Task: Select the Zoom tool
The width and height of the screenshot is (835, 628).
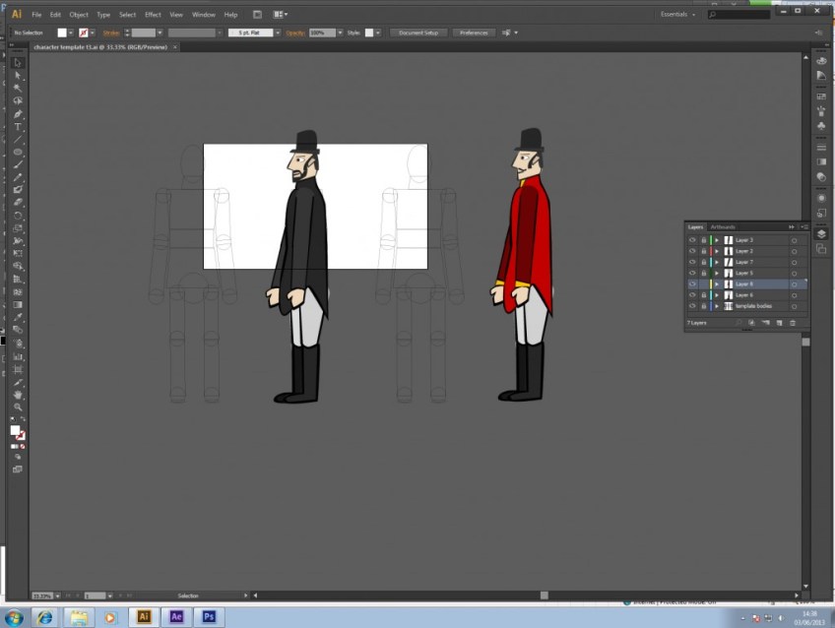Action: click(18, 407)
